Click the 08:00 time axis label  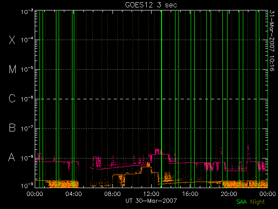113,194
